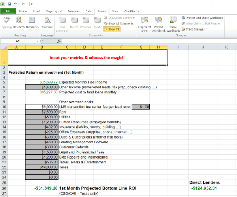
Task: Switch to the Page Layout tab
Action: [54, 11]
